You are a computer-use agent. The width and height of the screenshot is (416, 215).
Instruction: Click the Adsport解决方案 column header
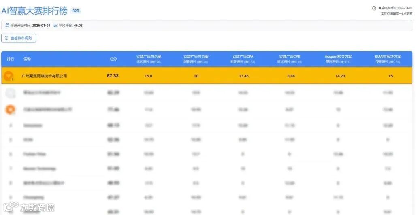tap(338, 59)
